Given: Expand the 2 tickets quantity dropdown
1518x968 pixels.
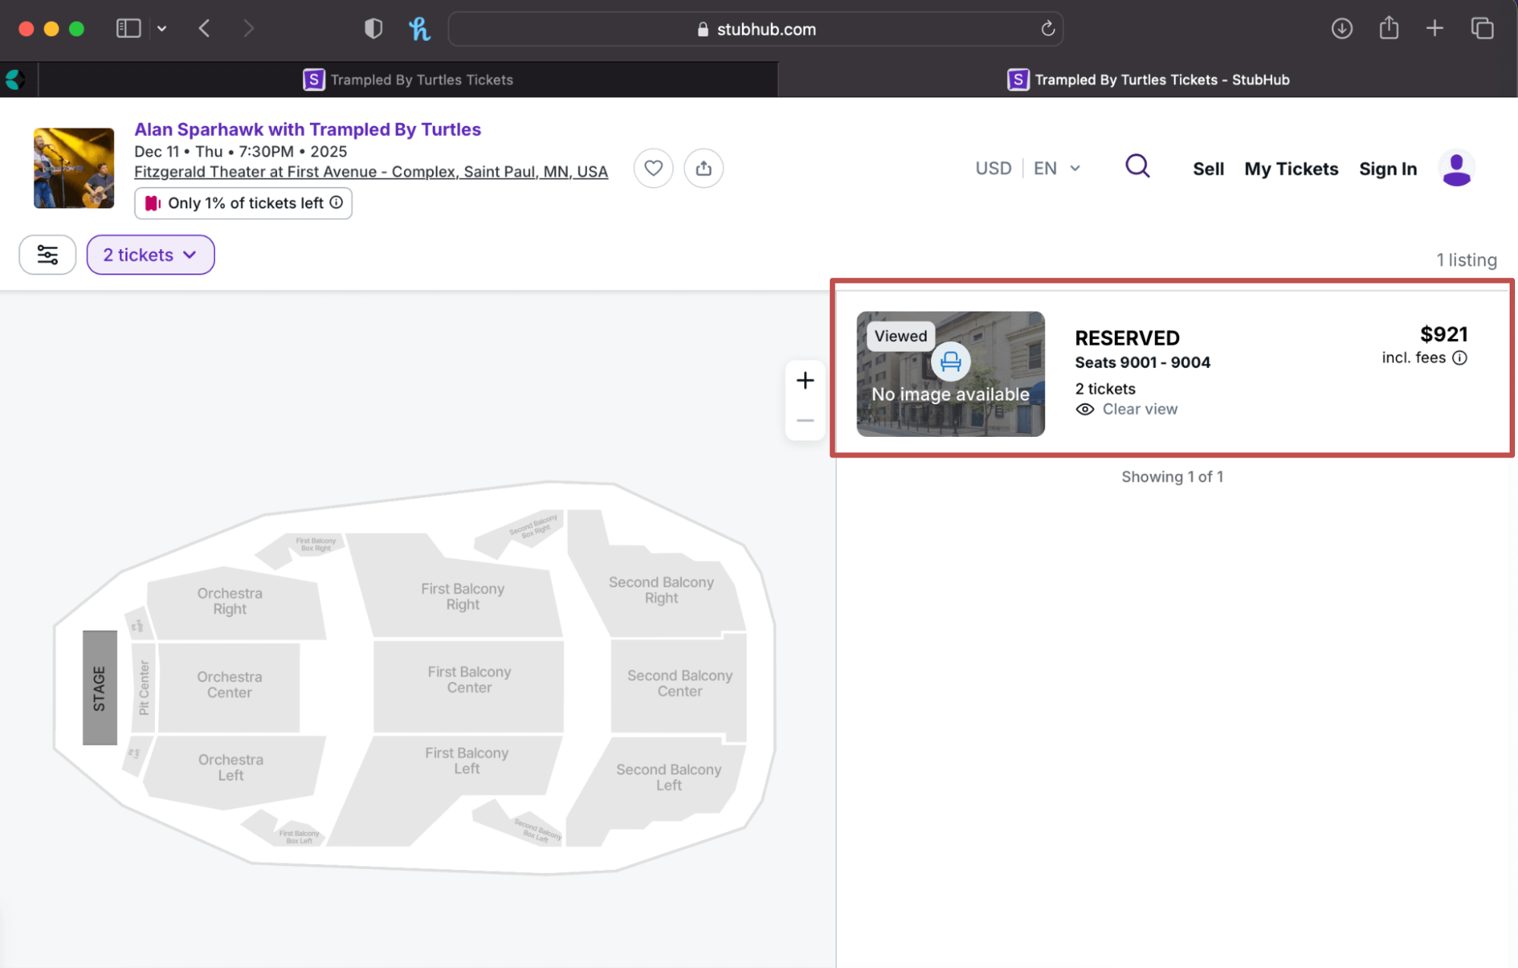Looking at the screenshot, I should [x=150, y=255].
